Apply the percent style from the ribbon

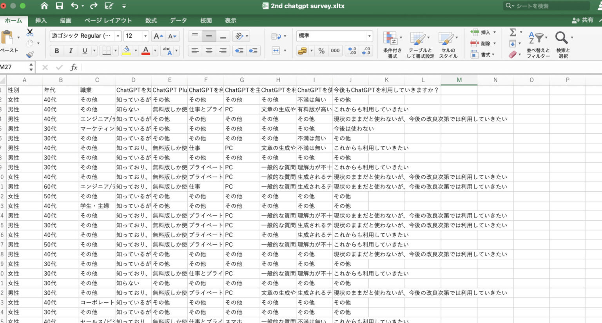[x=321, y=51]
